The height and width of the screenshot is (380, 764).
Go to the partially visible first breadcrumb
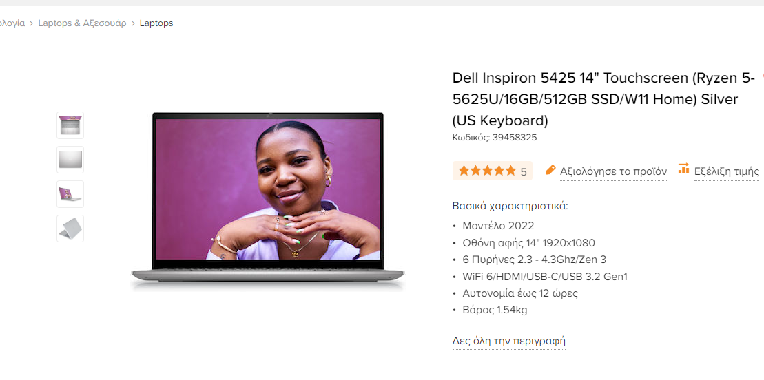click(x=12, y=23)
